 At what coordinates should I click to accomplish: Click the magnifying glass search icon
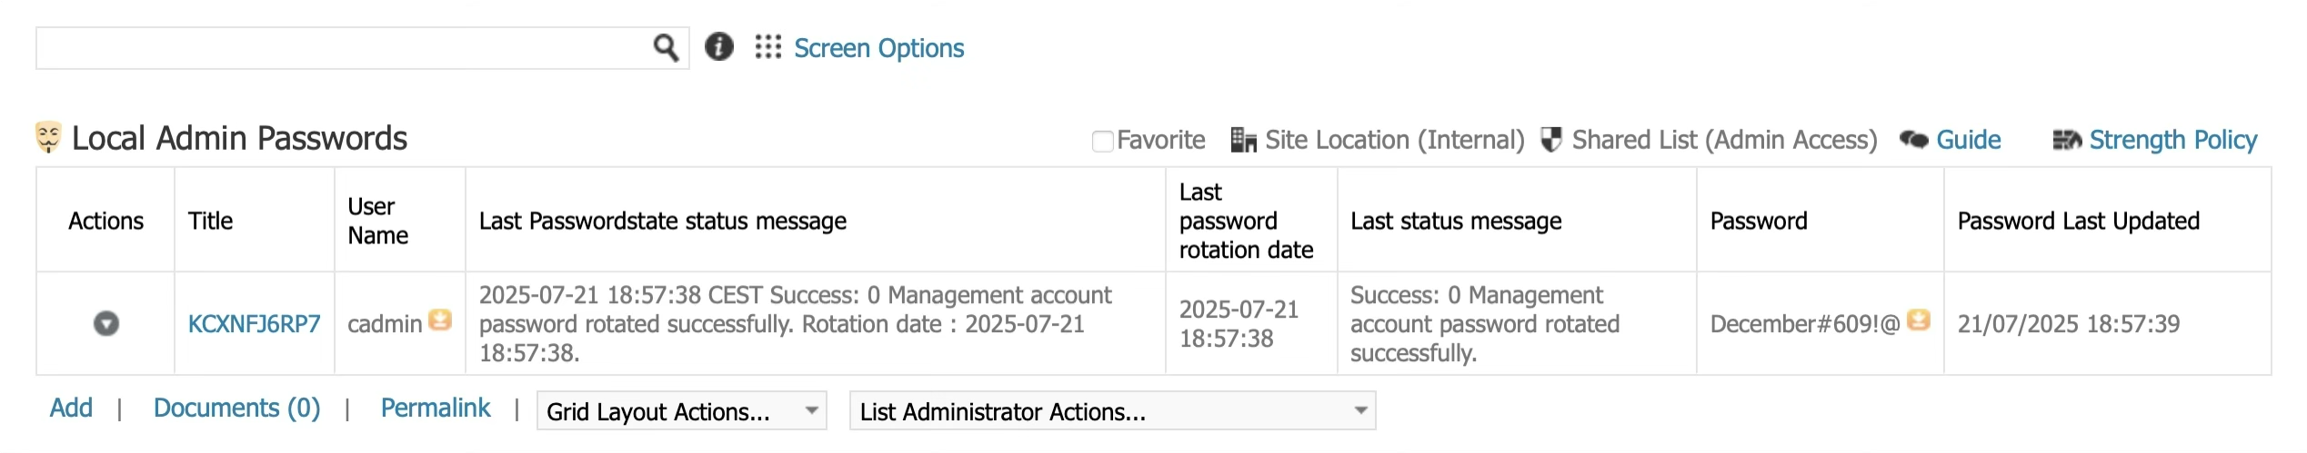pos(666,48)
